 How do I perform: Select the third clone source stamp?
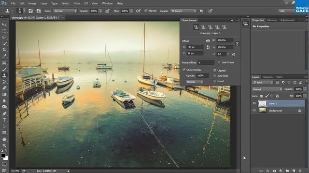coord(211,27)
